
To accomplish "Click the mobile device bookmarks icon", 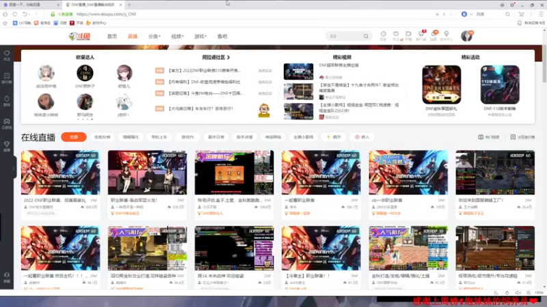I will 520,23.
